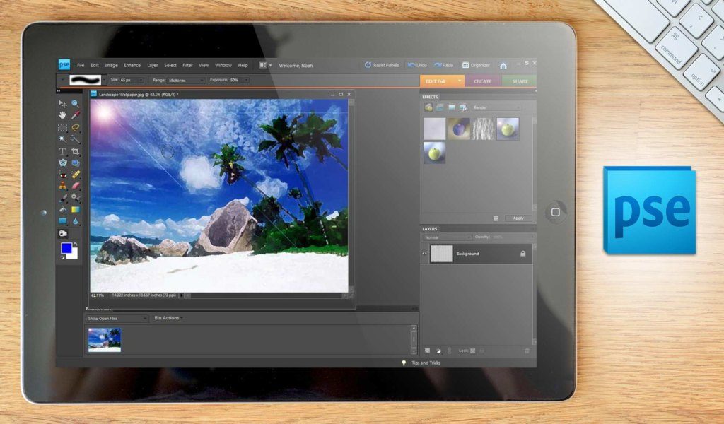Show Photo Effects in Effects panel
Viewport: 724px width, 424px height.
pyautogui.click(x=452, y=107)
